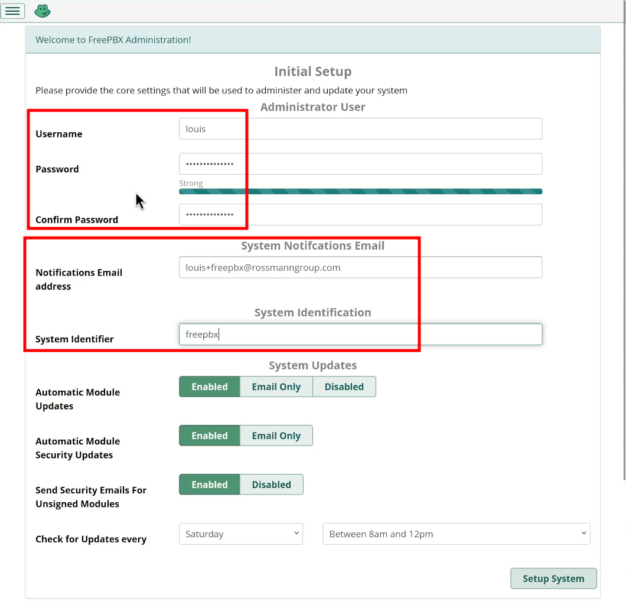Screen dimensions: 626x602
Task: Set Automatic Module Updates to Email Only
Action: click(276, 387)
